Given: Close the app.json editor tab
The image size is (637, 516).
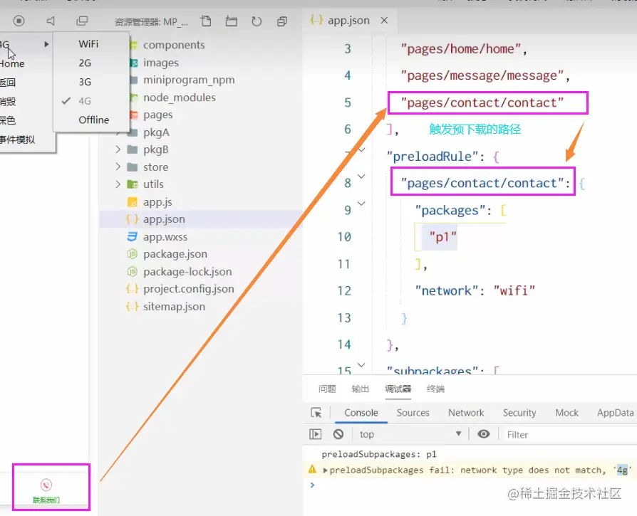Looking at the screenshot, I should coord(384,20).
